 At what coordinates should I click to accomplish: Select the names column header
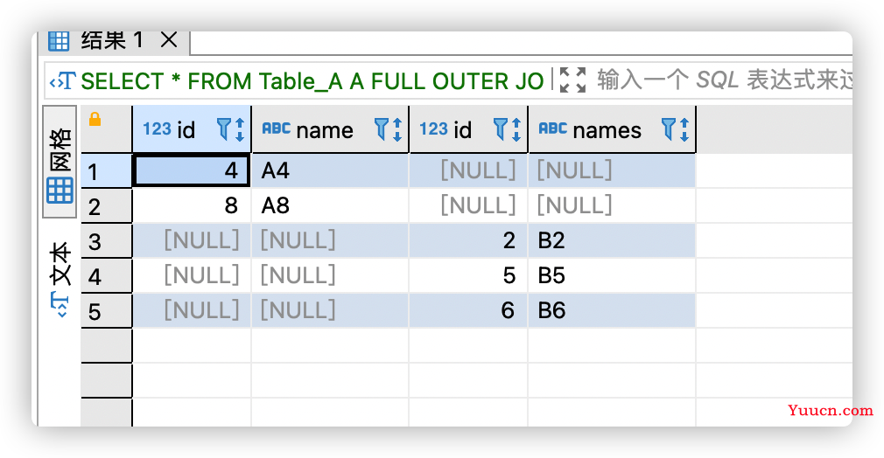click(x=613, y=129)
